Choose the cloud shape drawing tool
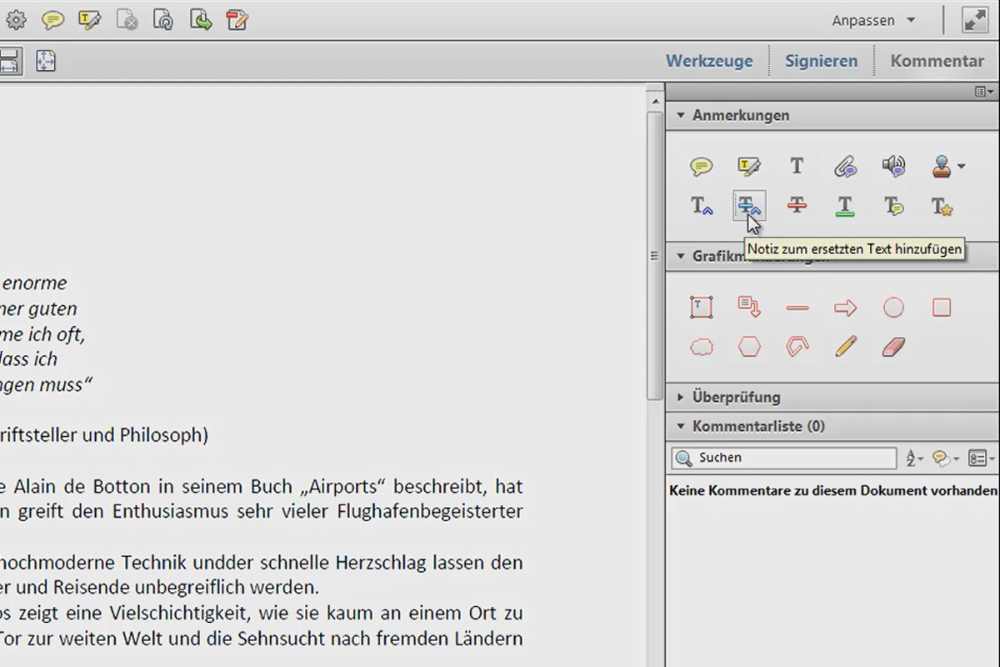 pos(702,347)
